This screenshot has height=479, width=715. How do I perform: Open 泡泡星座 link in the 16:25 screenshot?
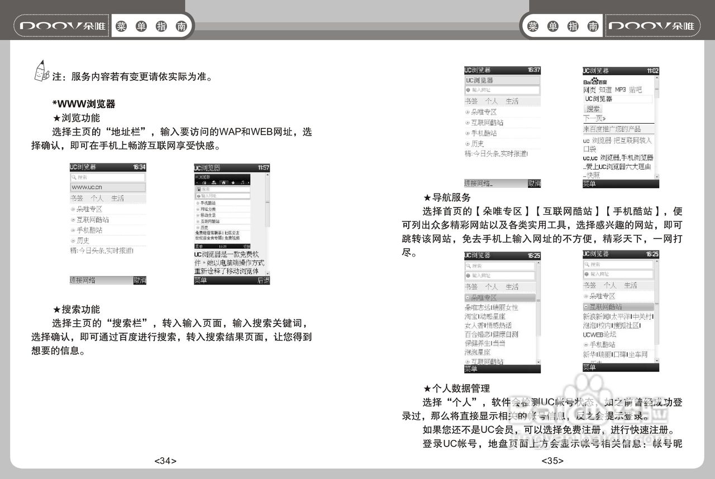pyautogui.click(x=478, y=352)
